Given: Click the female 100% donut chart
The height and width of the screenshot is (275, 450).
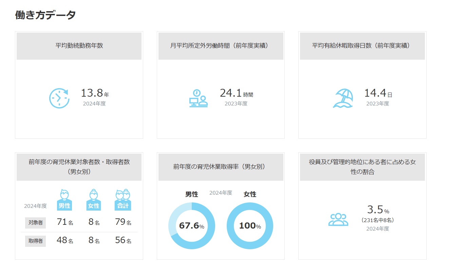Looking at the screenshot, I should [250, 226].
